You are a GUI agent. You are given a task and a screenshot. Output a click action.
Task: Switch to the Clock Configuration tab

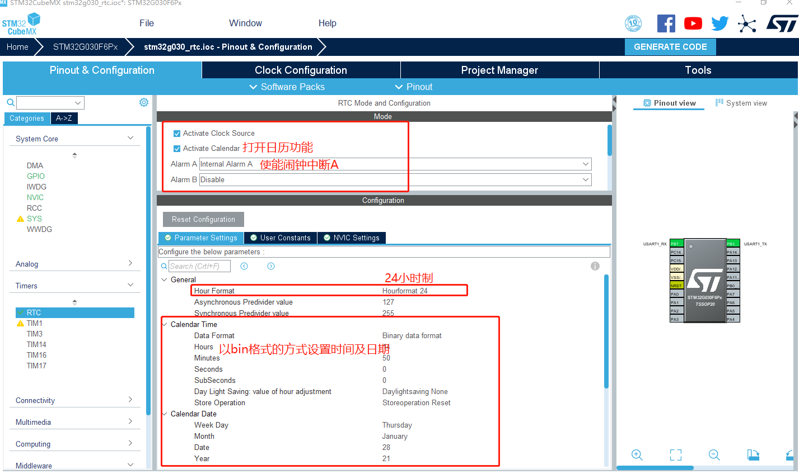tap(301, 70)
